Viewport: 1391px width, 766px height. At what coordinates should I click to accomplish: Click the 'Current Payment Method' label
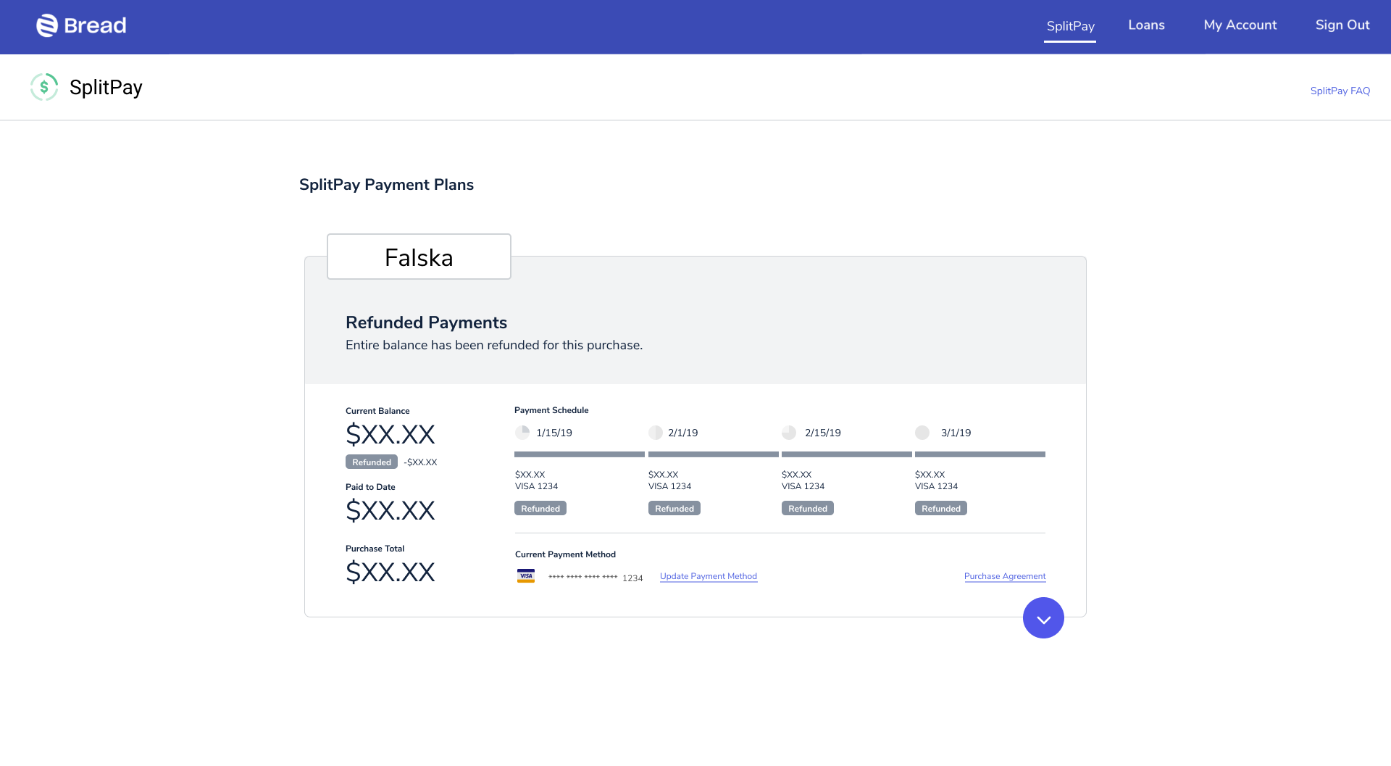[x=565, y=554]
